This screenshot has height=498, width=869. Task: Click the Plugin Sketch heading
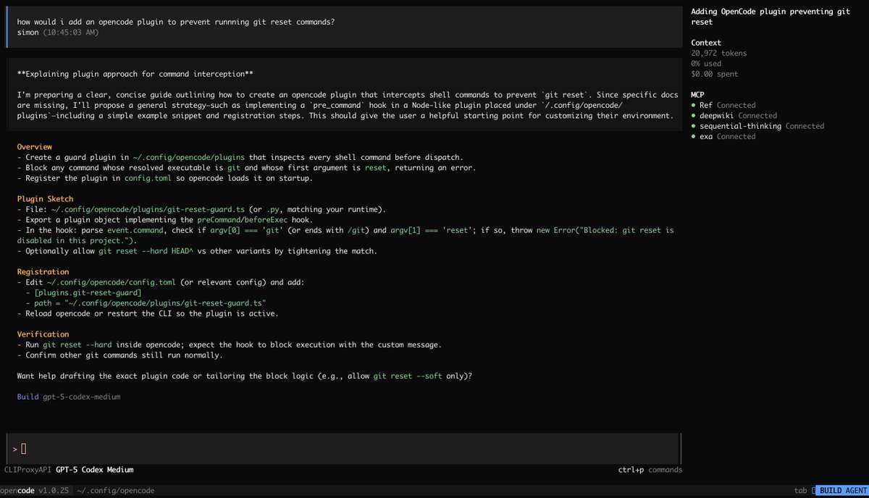tap(45, 198)
